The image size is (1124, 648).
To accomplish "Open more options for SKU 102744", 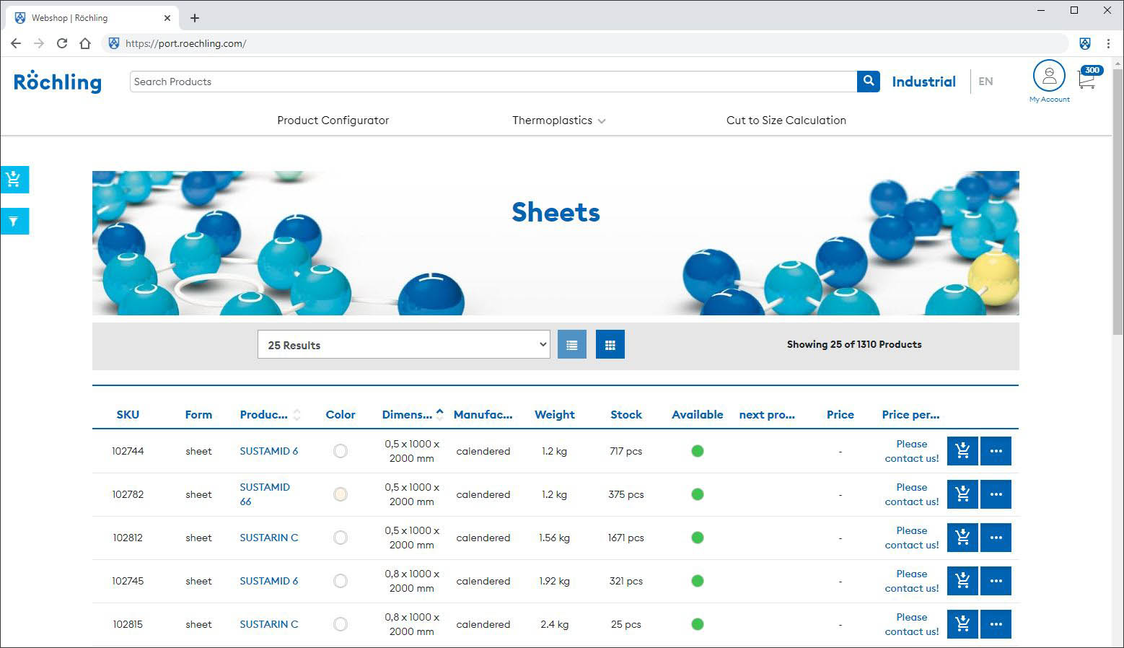I will point(996,451).
